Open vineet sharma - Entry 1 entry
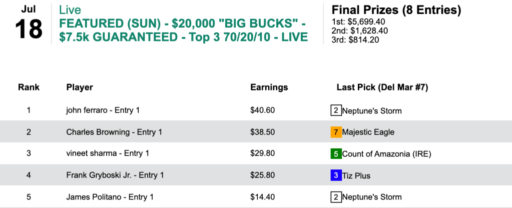Viewport: 512px width, 208px height. click(x=108, y=153)
